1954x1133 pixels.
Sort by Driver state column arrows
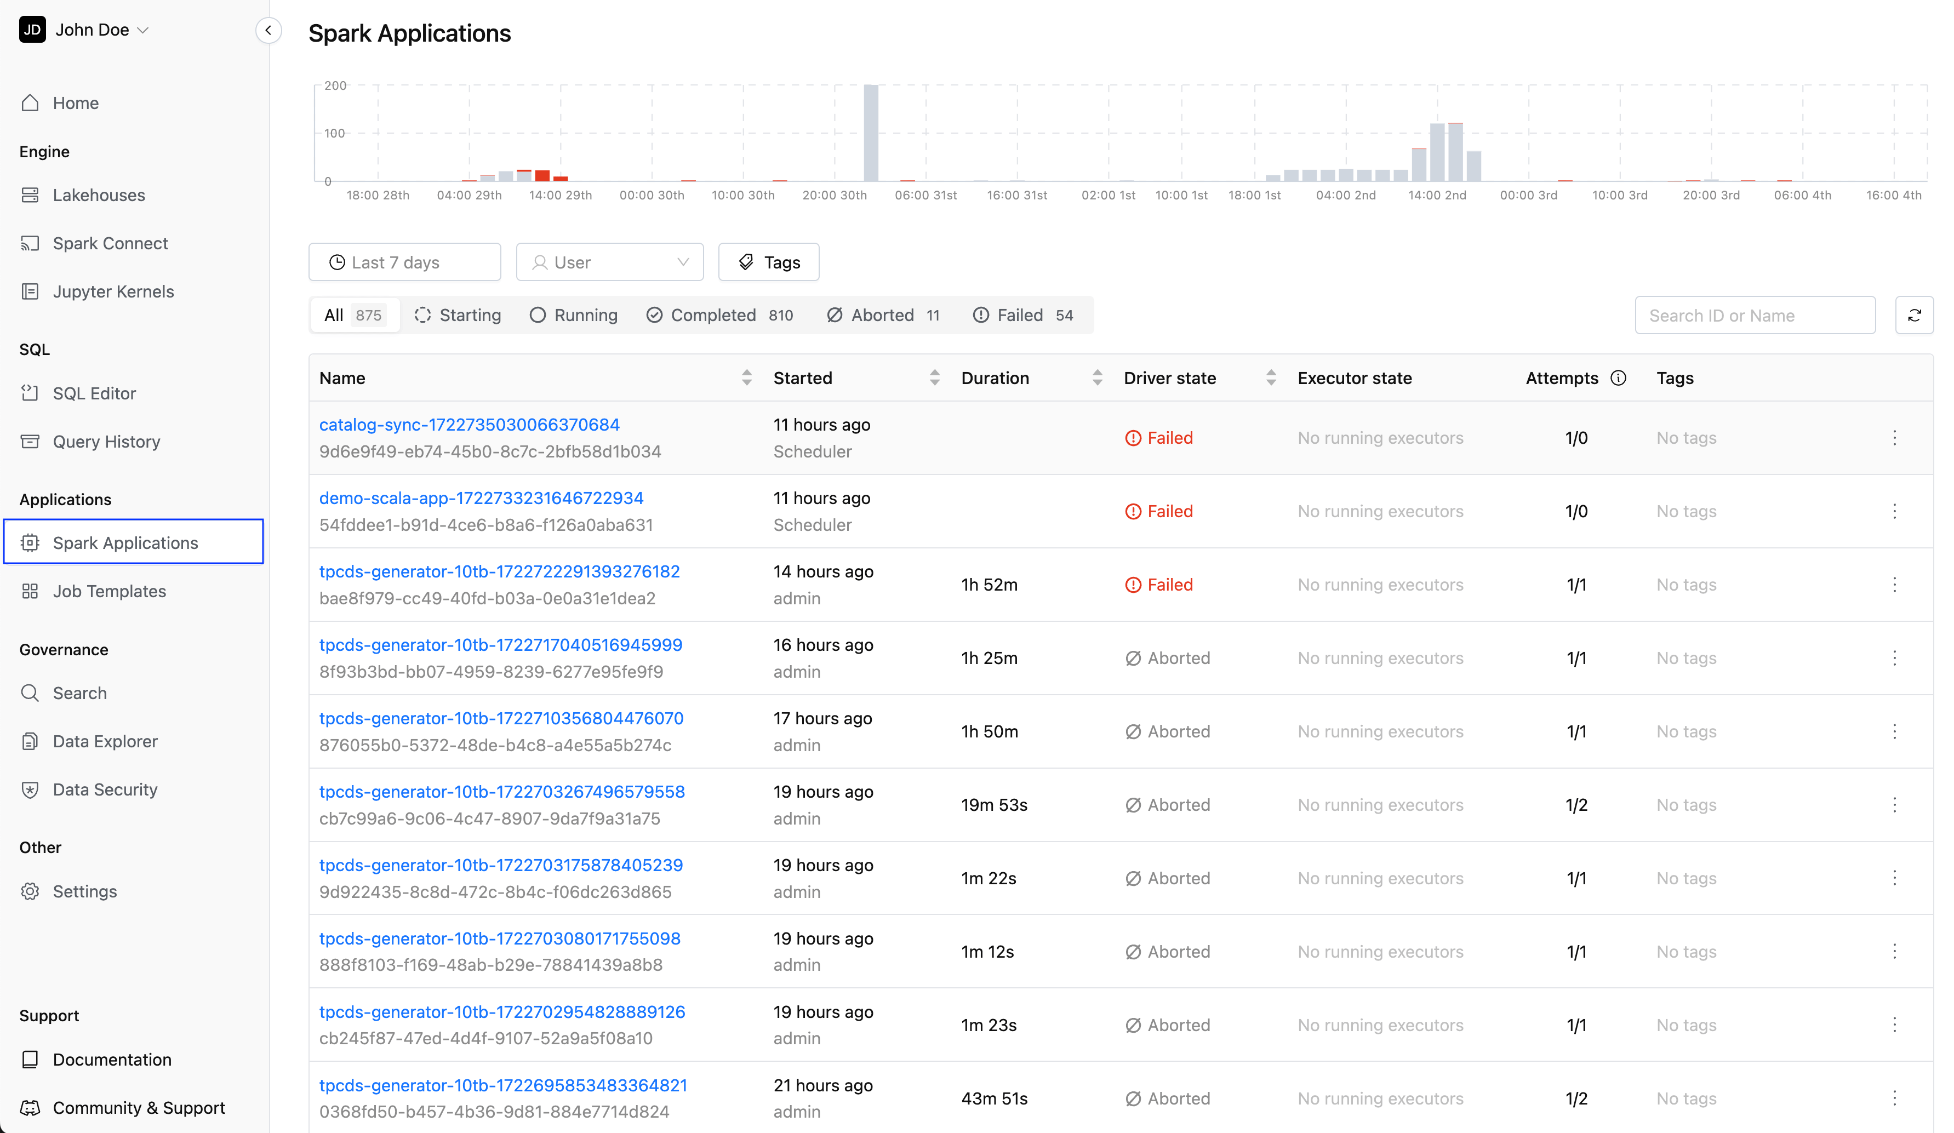click(1271, 377)
